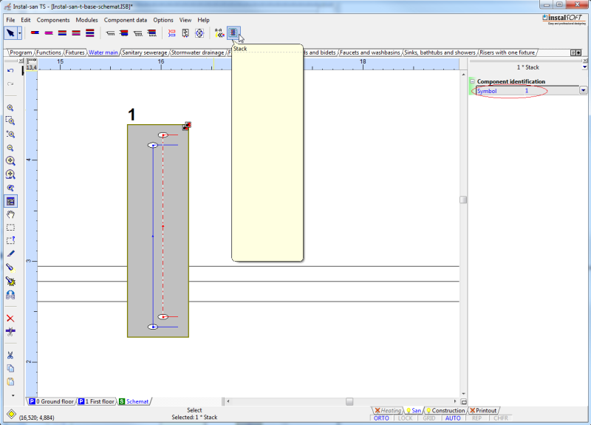The height and width of the screenshot is (425, 591).
Task: Expand more tools arrow in left toolbar
Action: coord(13,395)
